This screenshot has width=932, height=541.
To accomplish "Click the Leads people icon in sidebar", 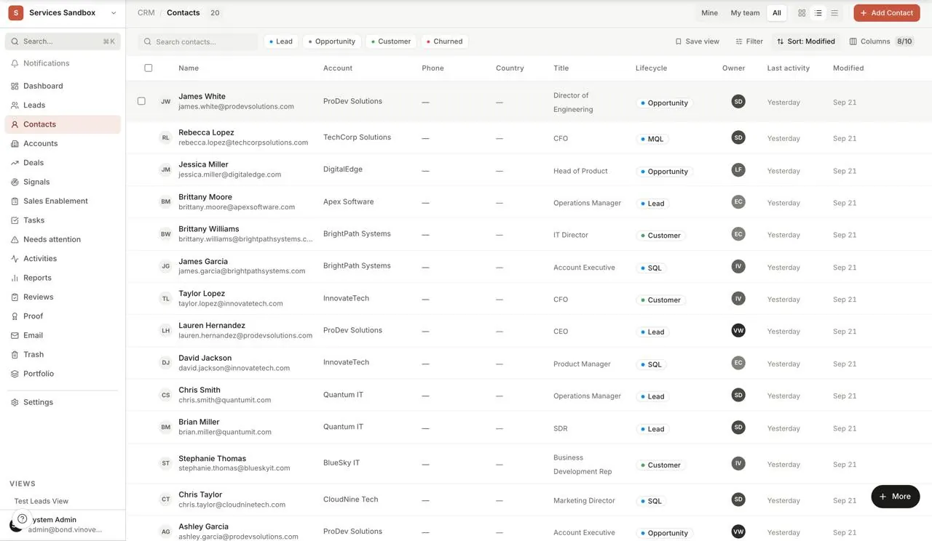I will coord(15,105).
